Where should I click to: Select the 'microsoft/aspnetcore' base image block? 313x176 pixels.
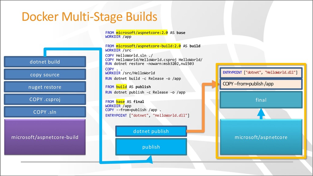[x=261, y=137]
